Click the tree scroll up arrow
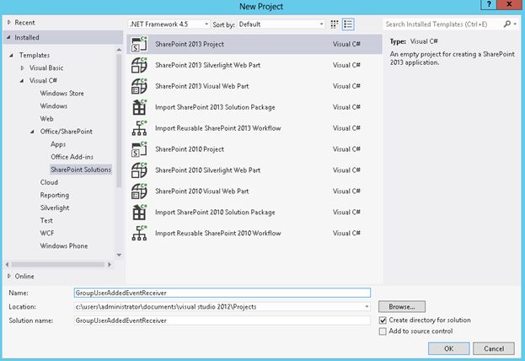The height and width of the screenshot is (361, 525). pyautogui.click(x=119, y=50)
